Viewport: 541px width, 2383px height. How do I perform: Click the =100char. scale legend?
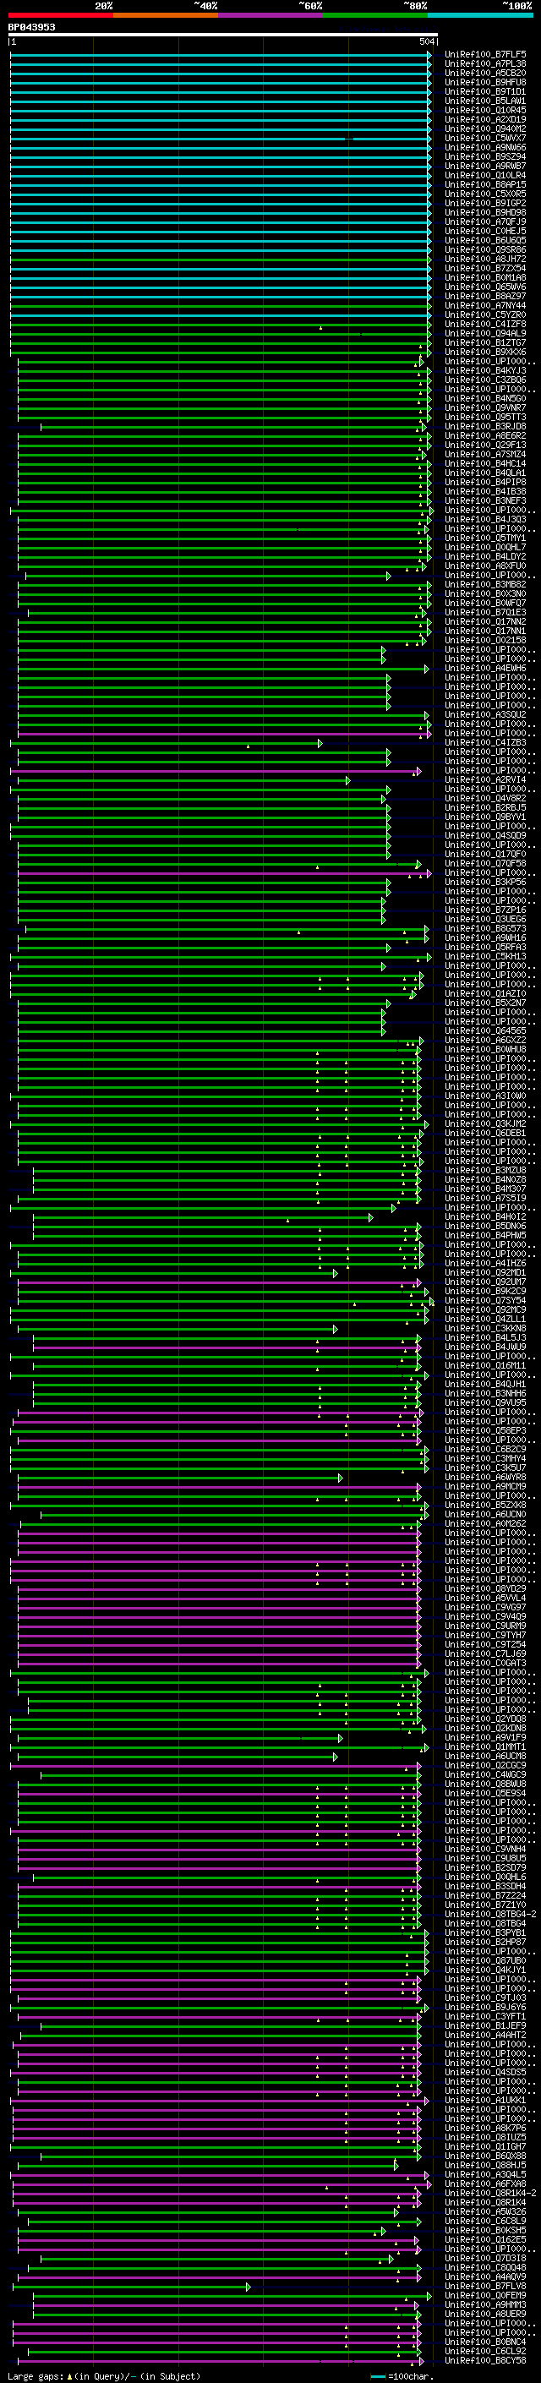click(x=402, y=2376)
